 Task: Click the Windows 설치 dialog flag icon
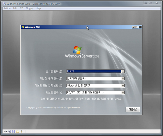point(23,27)
